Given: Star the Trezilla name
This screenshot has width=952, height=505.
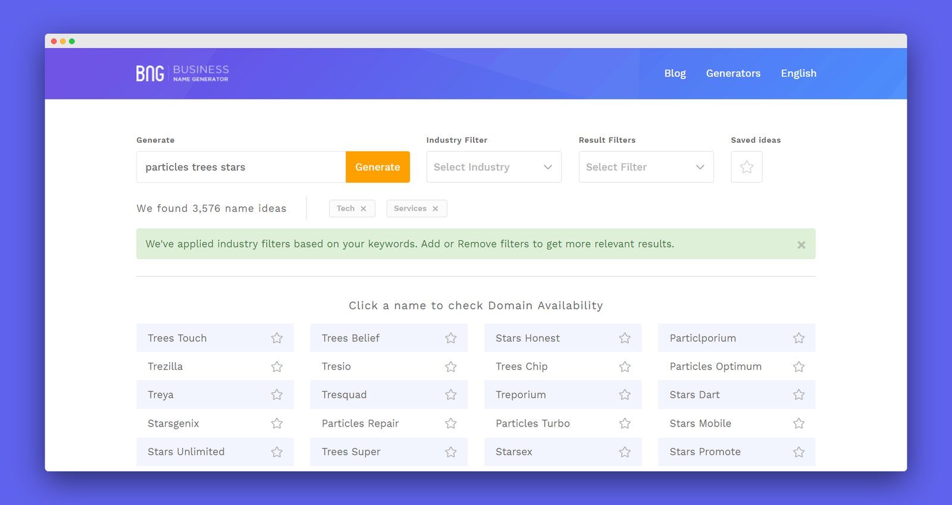Looking at the screenshot, I should point(277,366).
